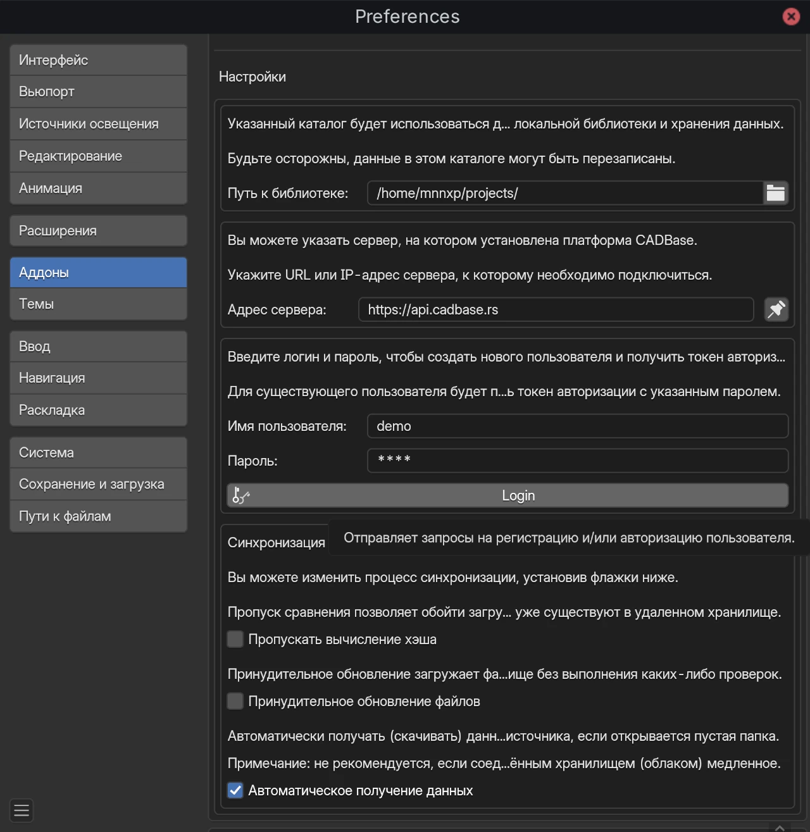Switch to the Анимация section

point(98,188)
